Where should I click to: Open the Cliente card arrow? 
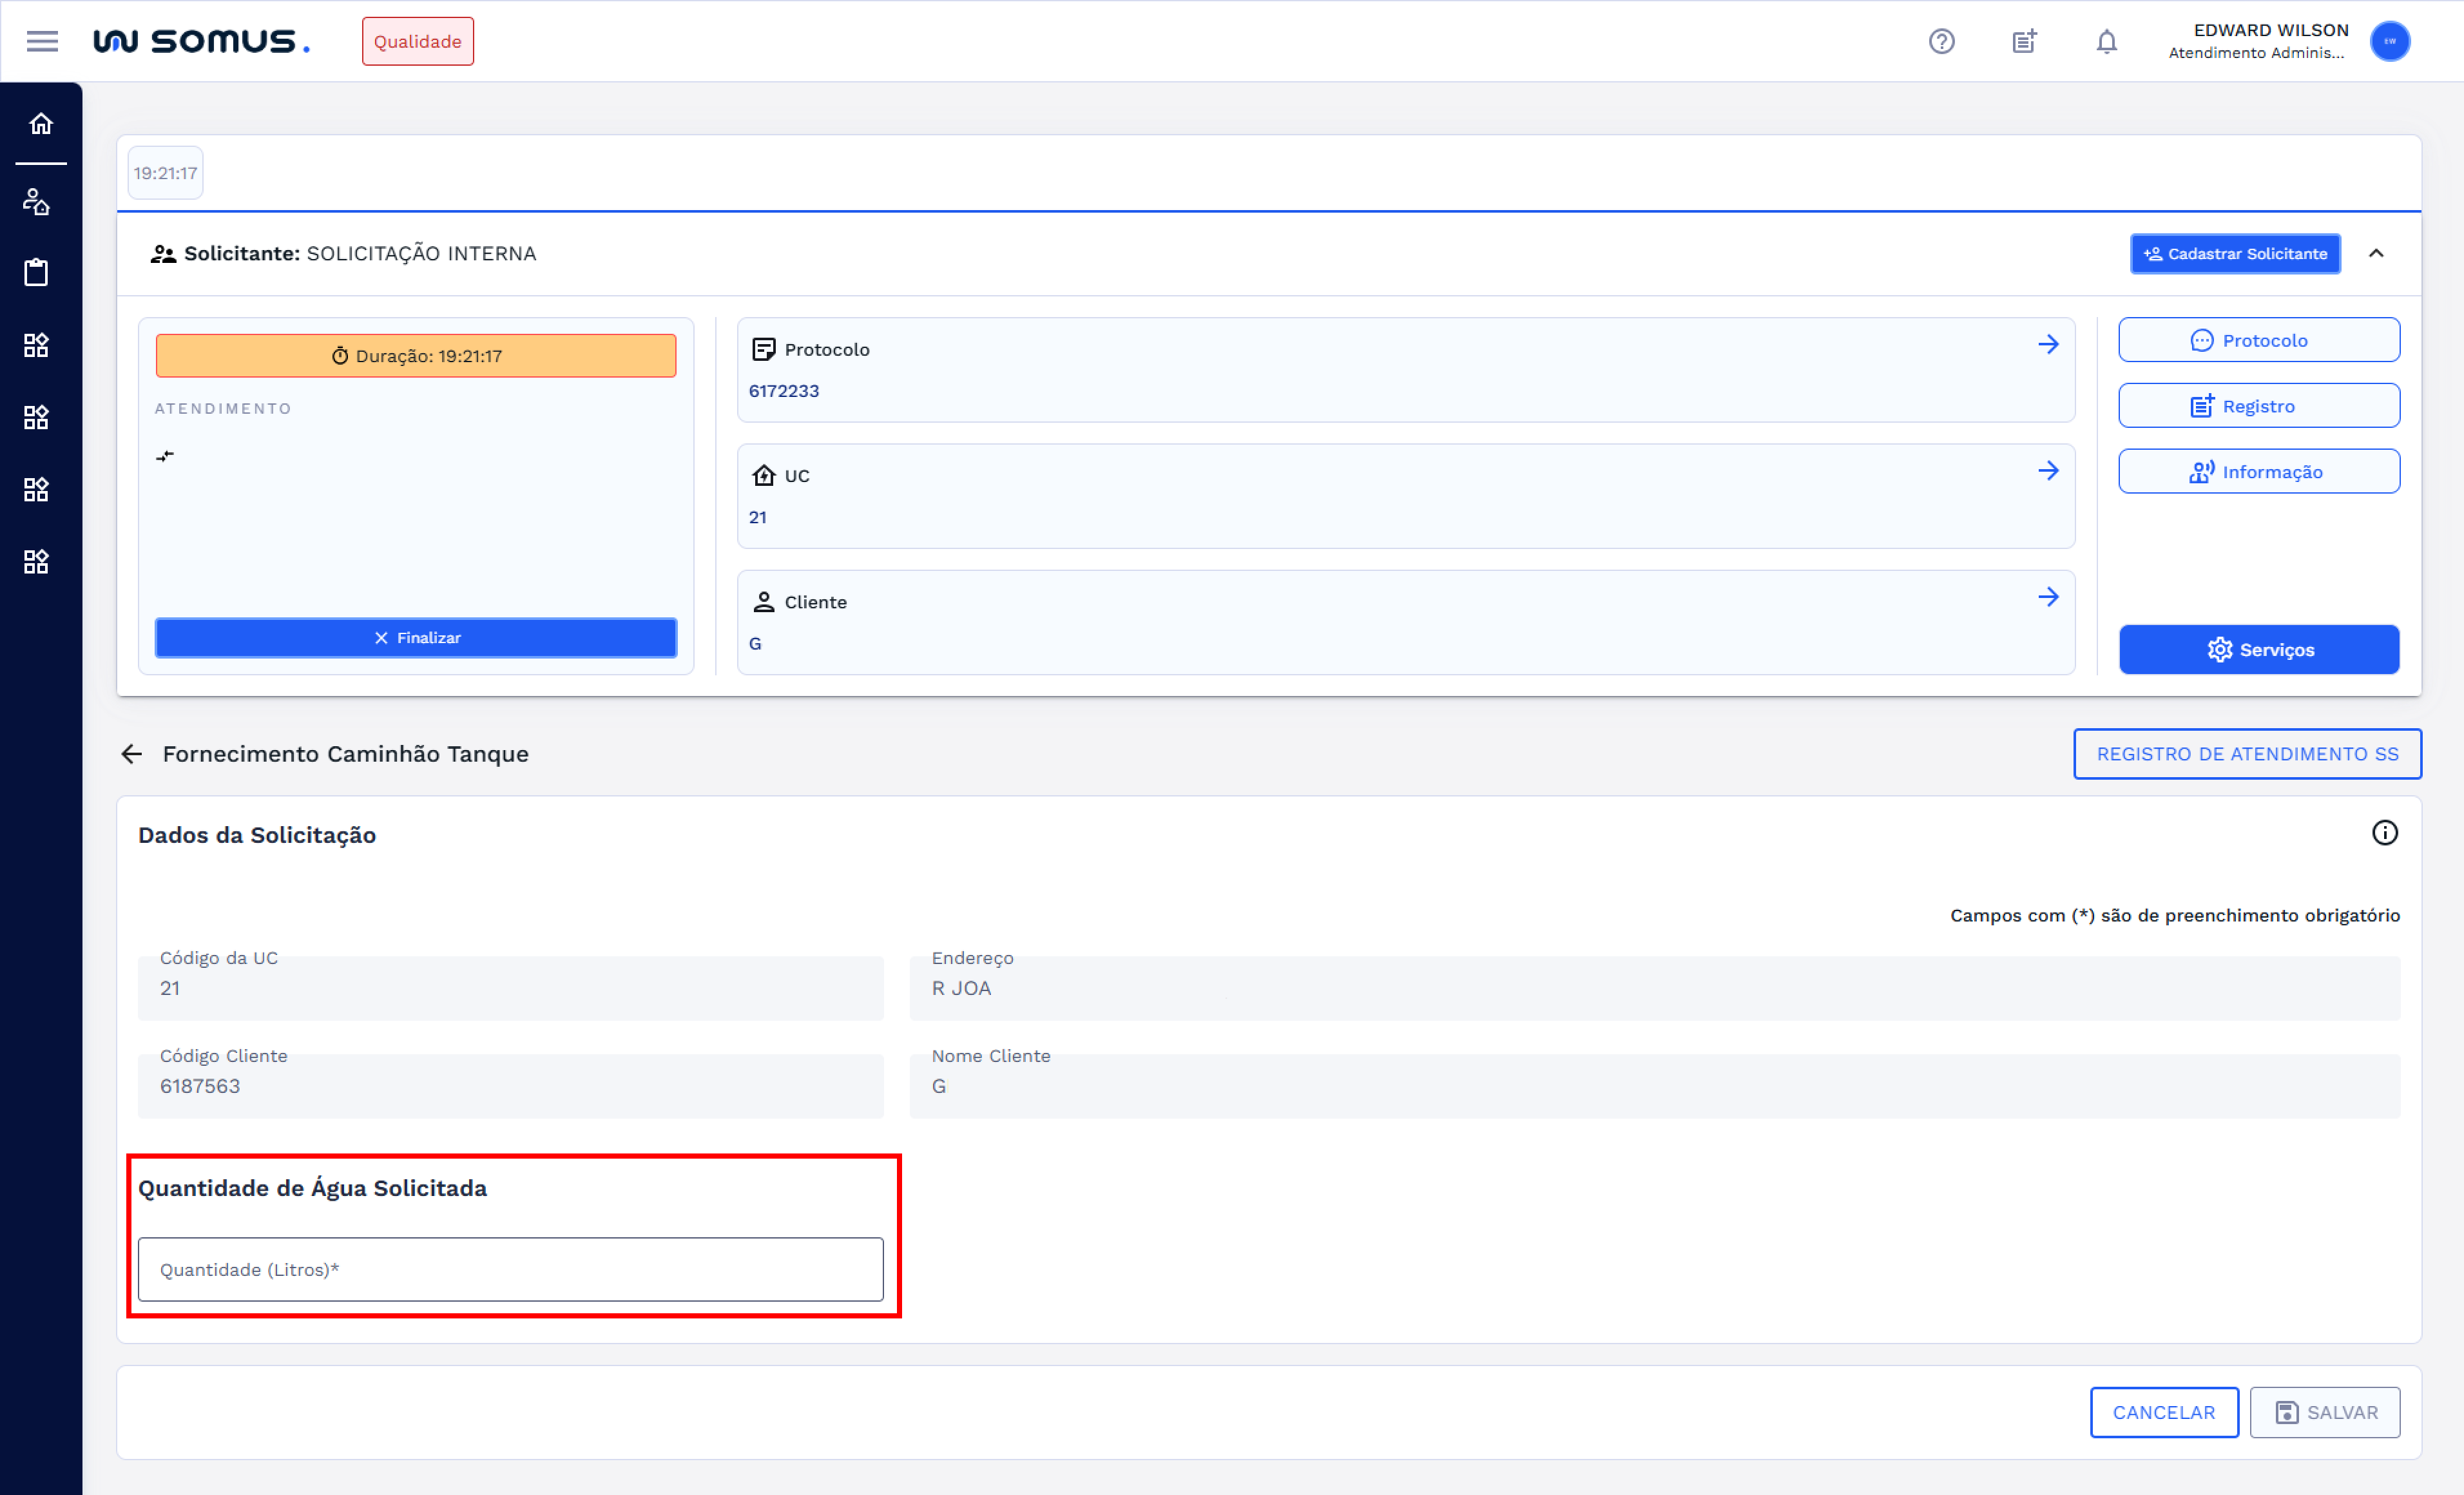(2048, 597)
